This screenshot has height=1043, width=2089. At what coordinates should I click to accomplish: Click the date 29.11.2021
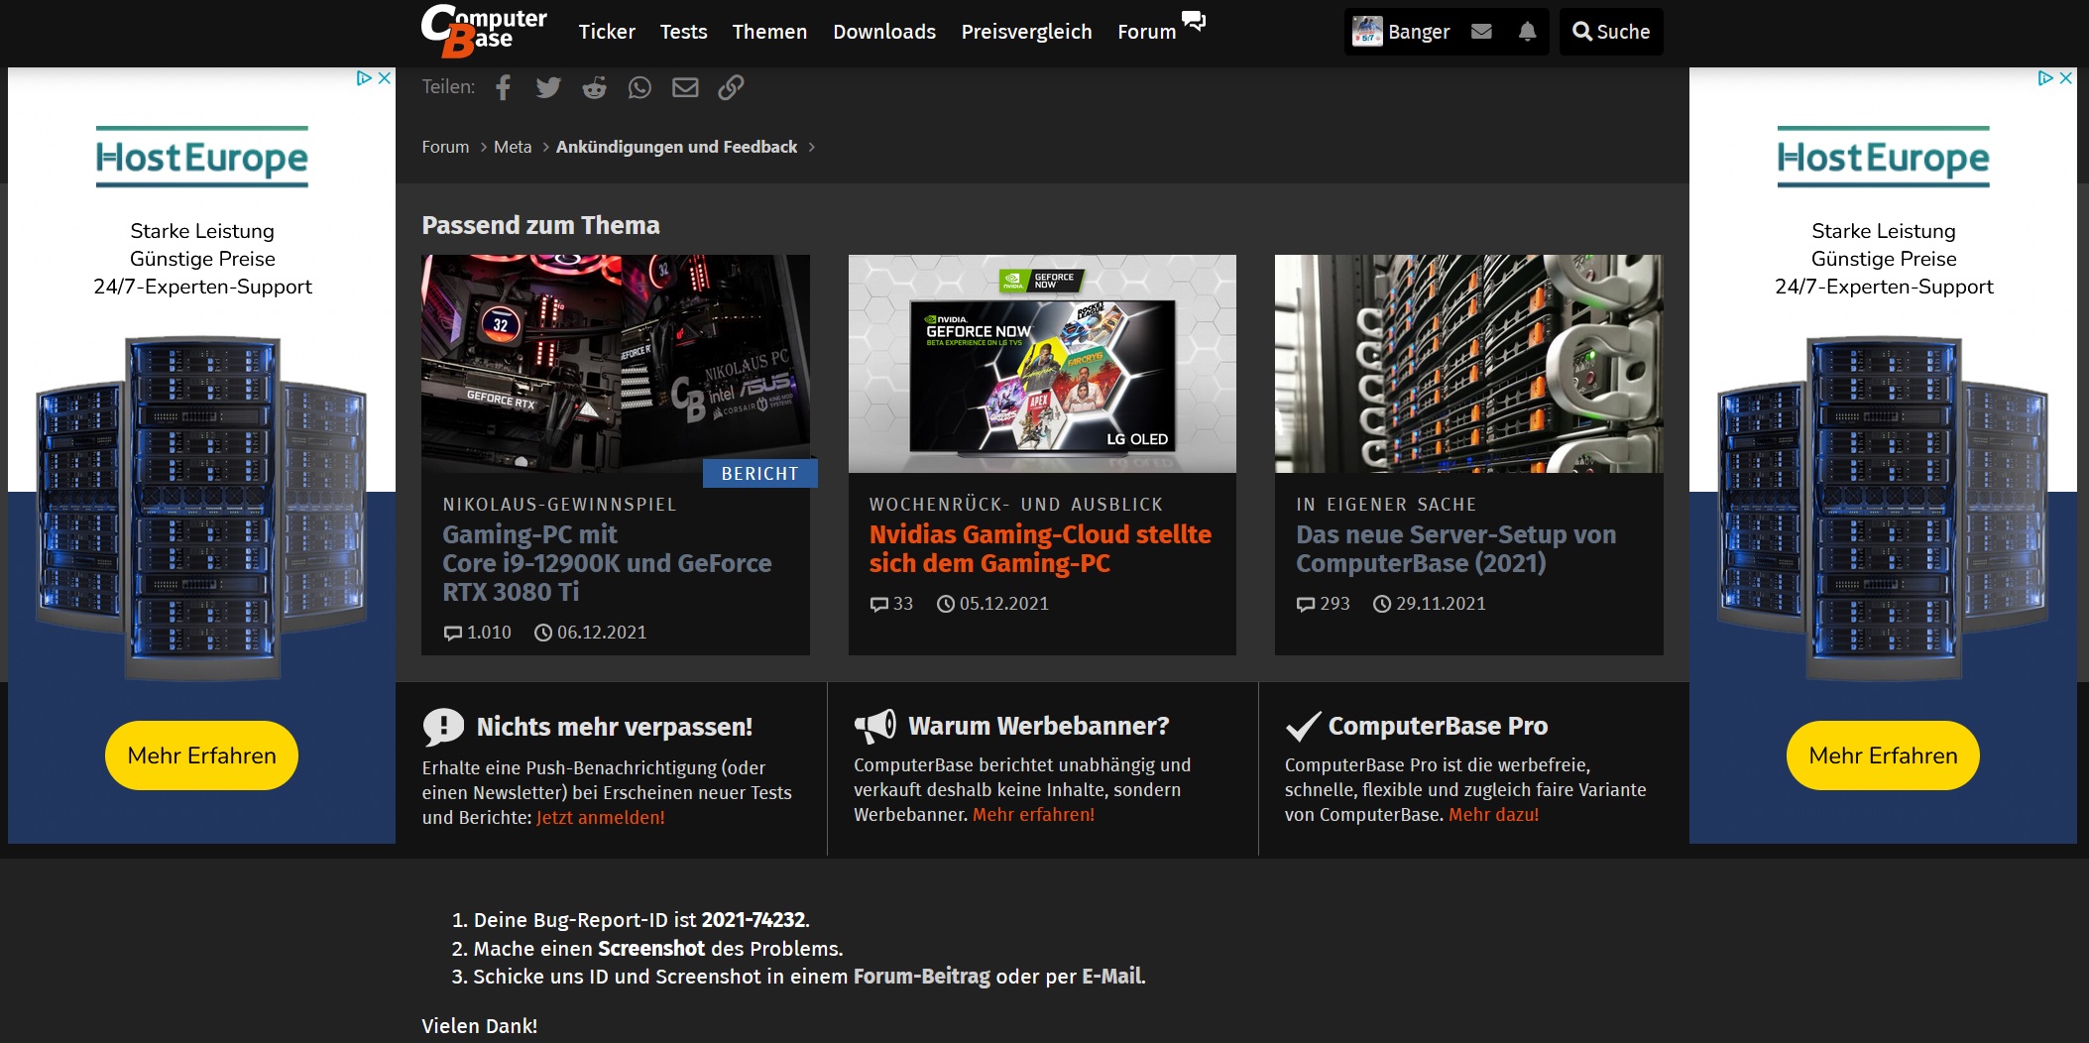1441,604
